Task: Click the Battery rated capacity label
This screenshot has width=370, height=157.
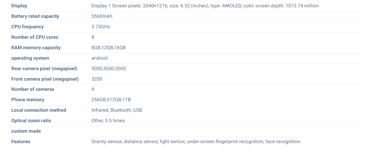Action: coord(35,16)
